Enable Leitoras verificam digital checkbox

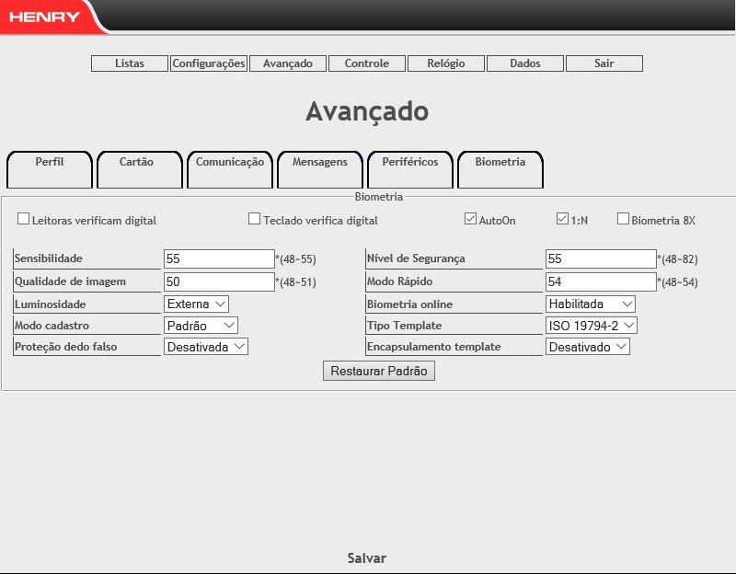[24, 220]
